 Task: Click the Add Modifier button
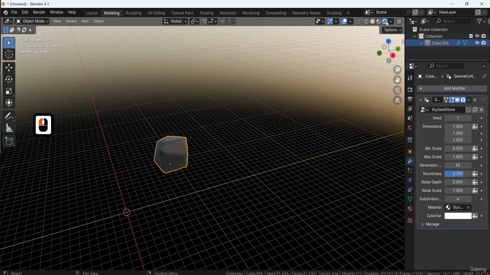tap(452, 88)
